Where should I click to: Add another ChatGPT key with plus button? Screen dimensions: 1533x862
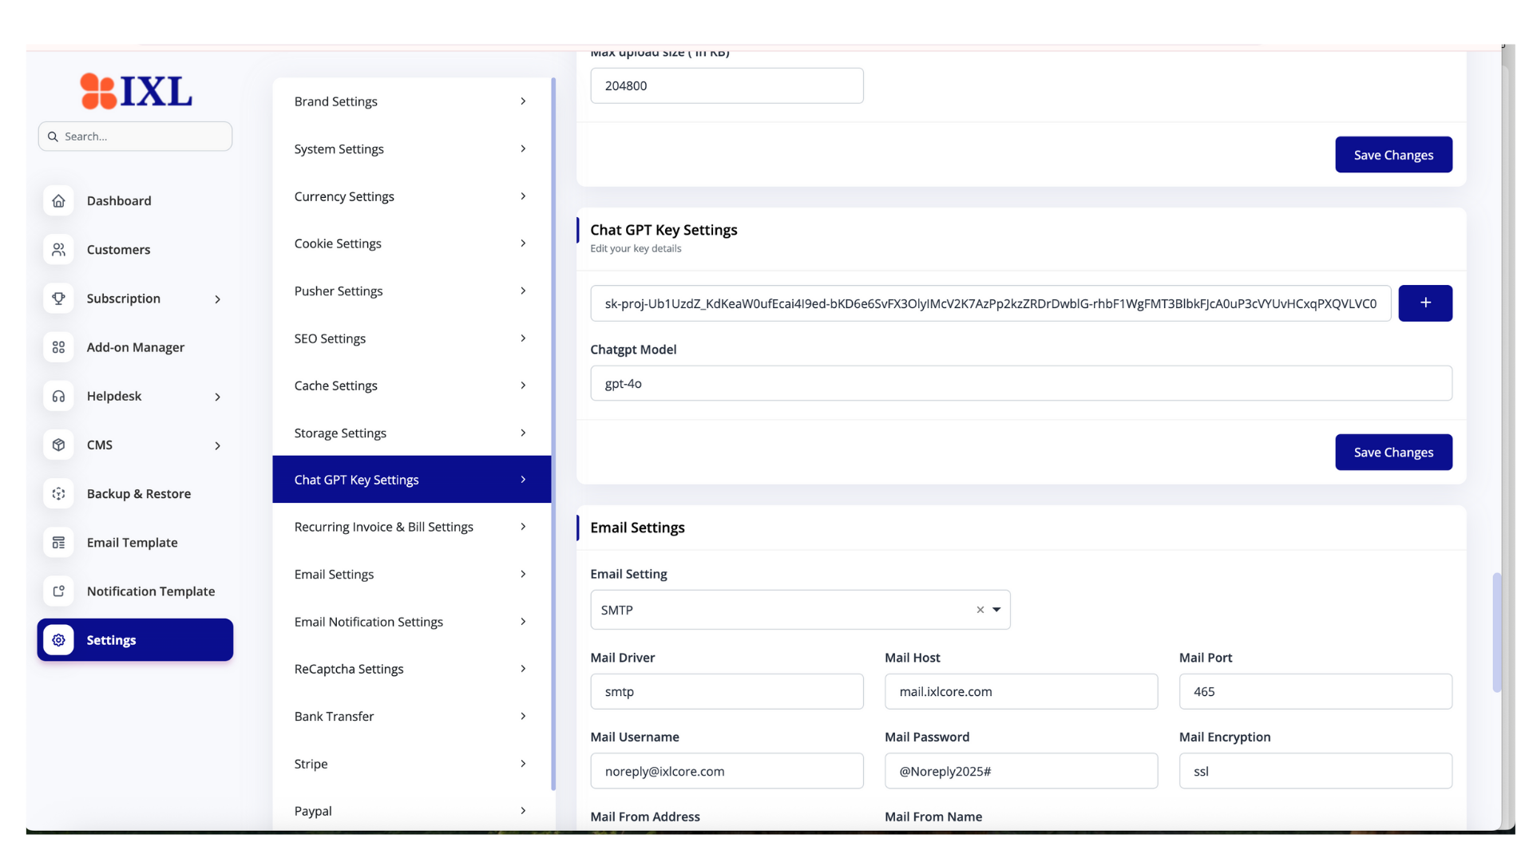click(1425, 303)
